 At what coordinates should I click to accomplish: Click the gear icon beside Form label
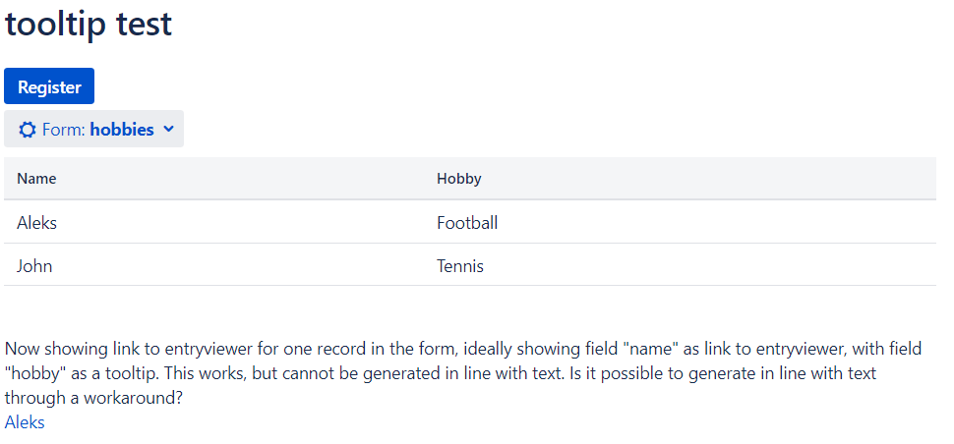pyautogui.click(x=27, y=130)
